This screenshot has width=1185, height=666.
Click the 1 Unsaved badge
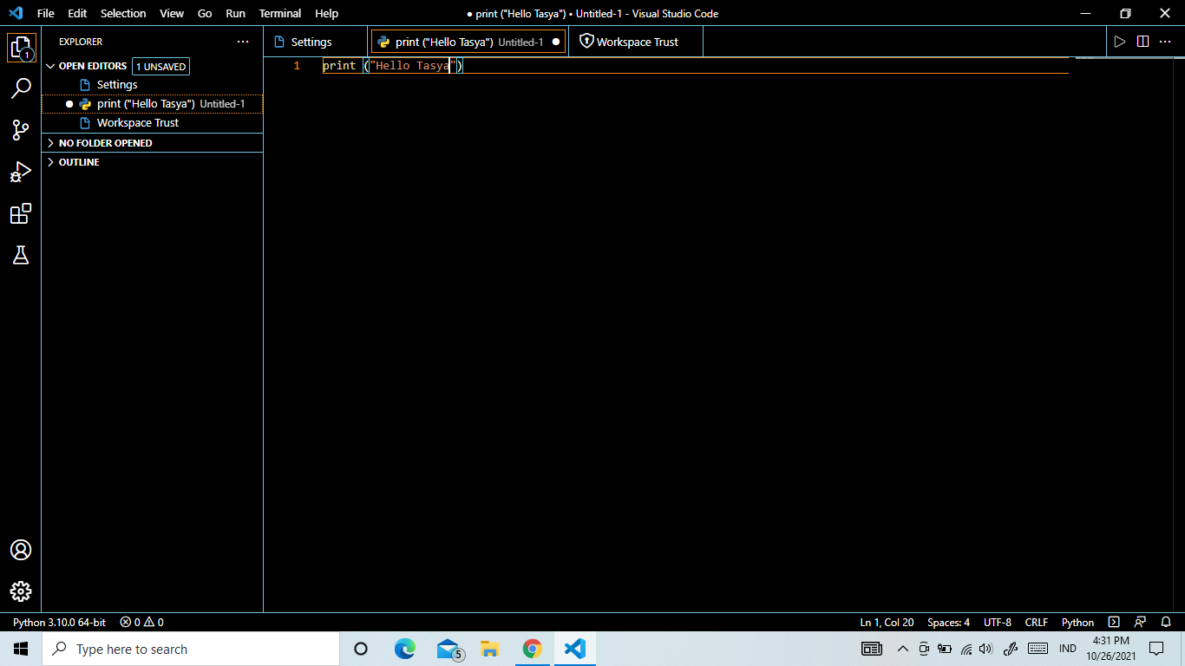(160, 67)
